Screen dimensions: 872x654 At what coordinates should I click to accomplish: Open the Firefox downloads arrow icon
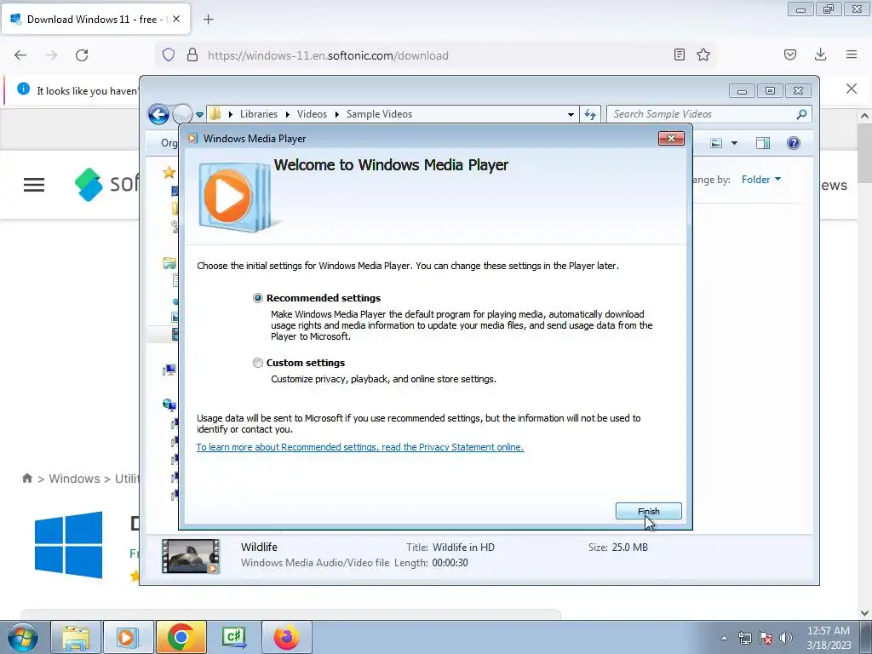[820, 54]
